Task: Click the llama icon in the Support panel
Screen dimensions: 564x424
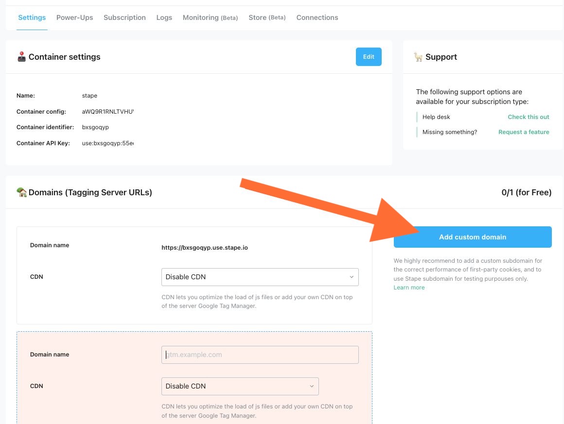Action: click(x=419, y=57)
